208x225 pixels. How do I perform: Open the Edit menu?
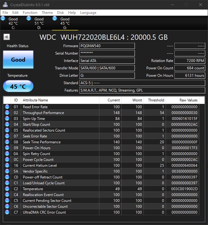coord(15,13)
